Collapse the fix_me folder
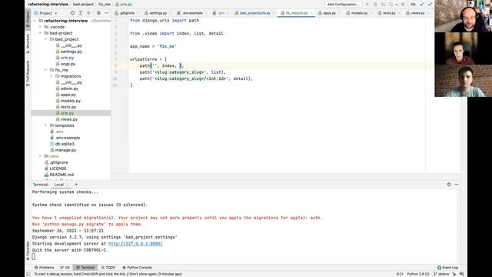Image resolution: width=492 pixels, height=277 pixels. click(x=46, y=70)
